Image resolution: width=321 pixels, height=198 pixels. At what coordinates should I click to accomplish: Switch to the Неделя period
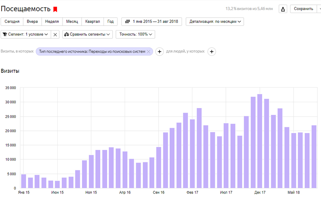(x=52, y=21)
